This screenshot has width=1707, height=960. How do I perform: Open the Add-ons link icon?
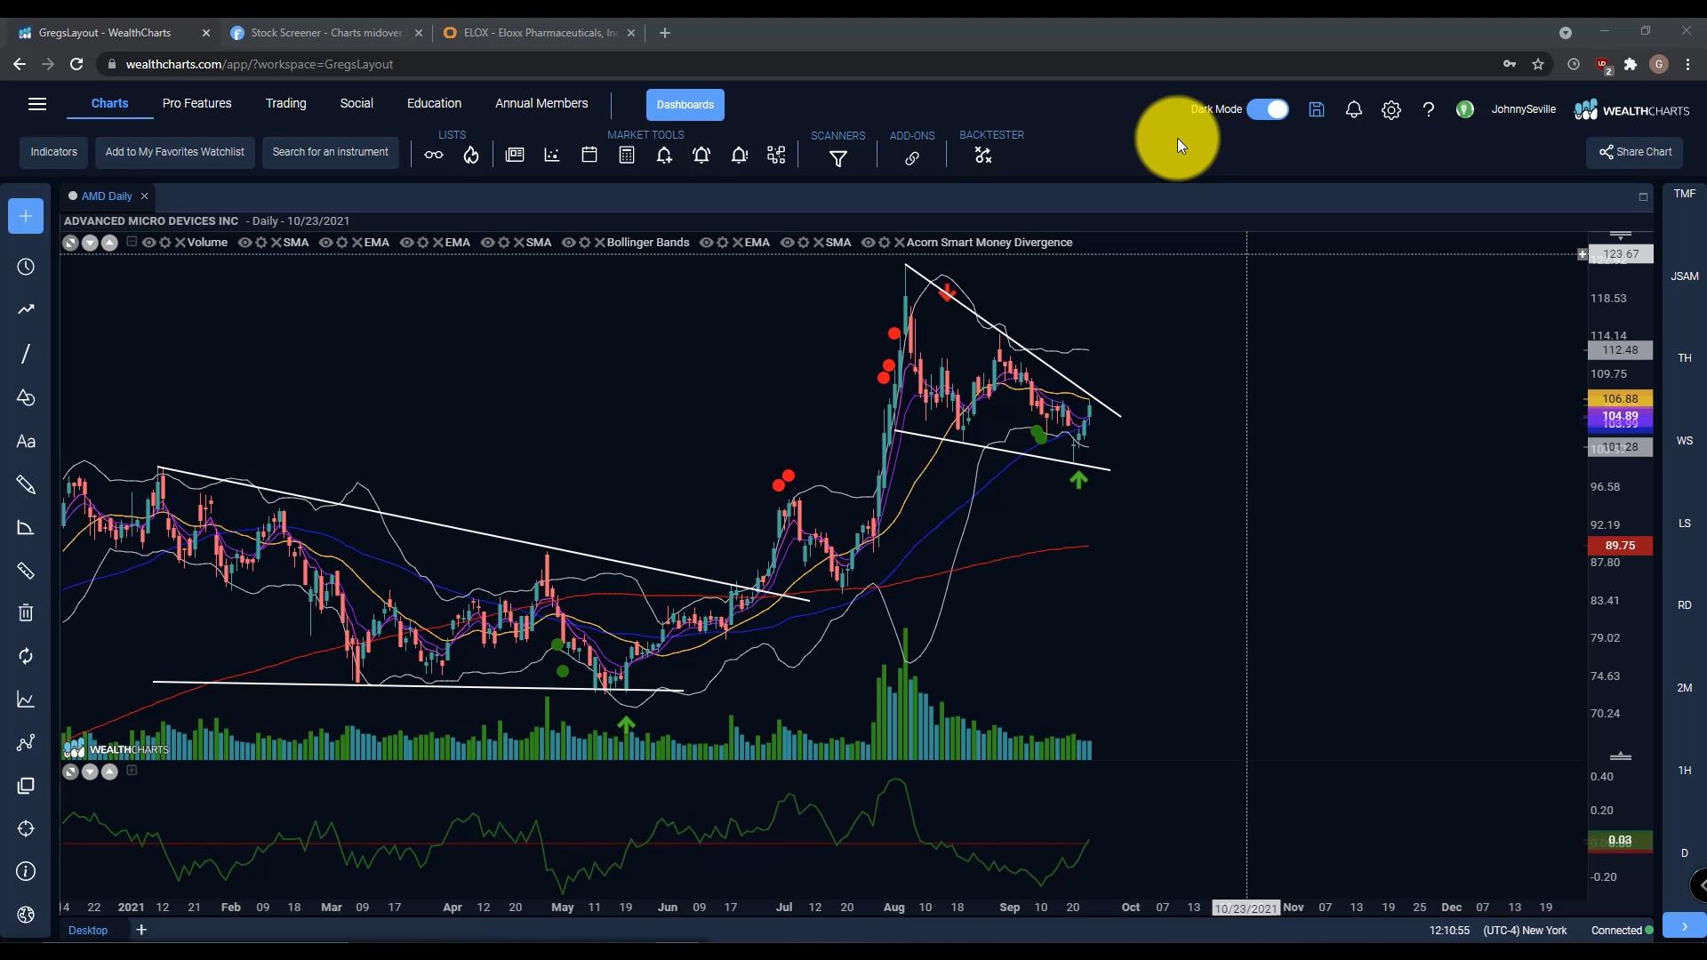click(912, 158)
